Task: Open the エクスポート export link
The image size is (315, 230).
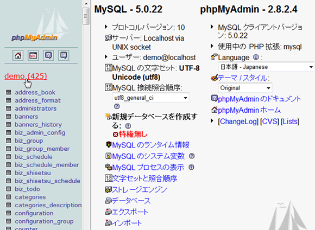Action: pyautogui.click(x=130, y=212)
